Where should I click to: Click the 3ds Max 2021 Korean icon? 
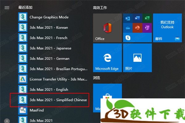click(23, 27)
